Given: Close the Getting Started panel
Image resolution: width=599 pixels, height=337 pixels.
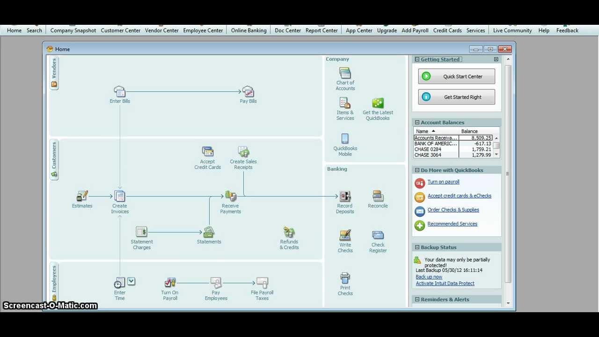Looking at the screenshot, I should (496, 59).
